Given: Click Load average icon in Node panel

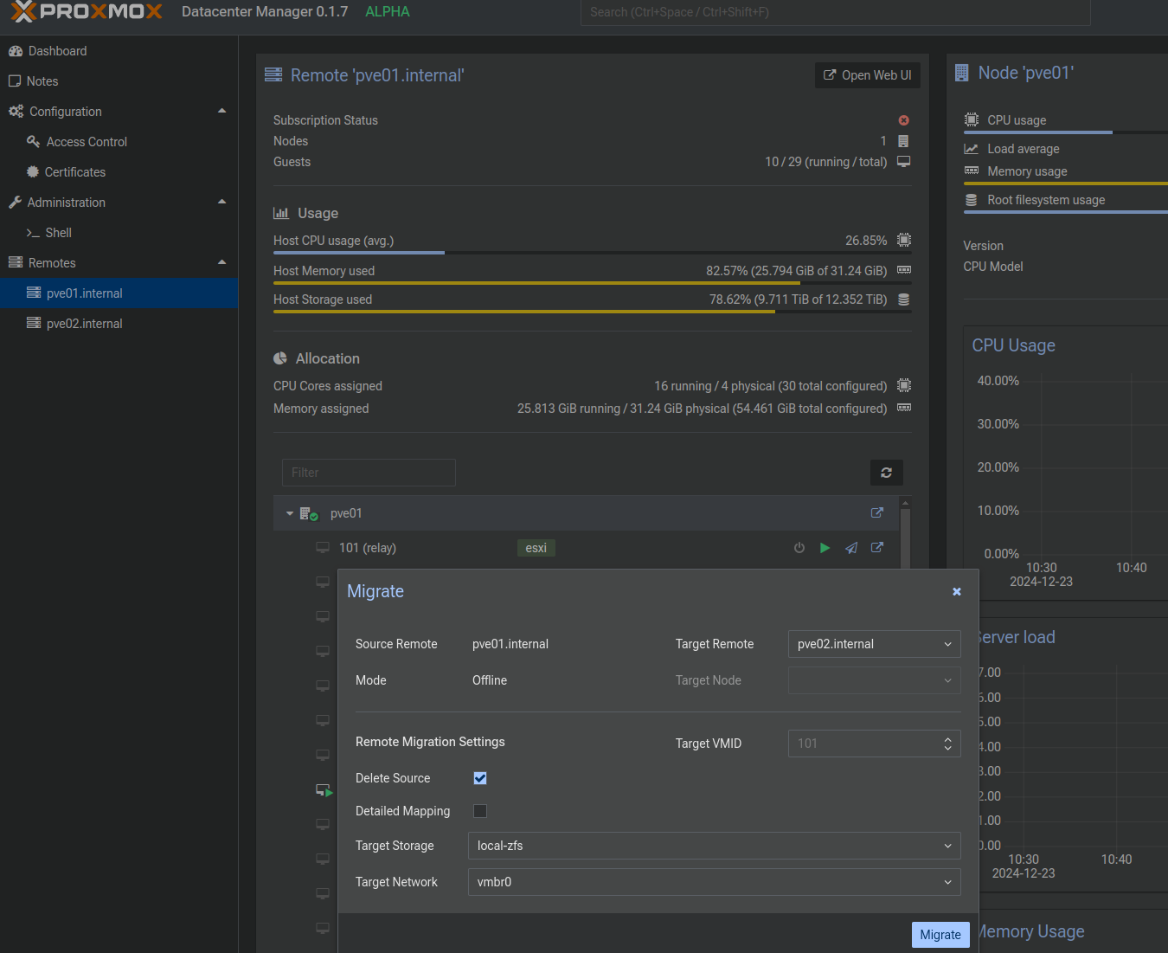Looking at the screenshot, I should (x=972, y=149).
